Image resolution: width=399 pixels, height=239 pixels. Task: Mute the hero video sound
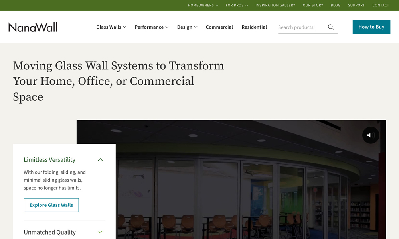(x=371, y=135)
